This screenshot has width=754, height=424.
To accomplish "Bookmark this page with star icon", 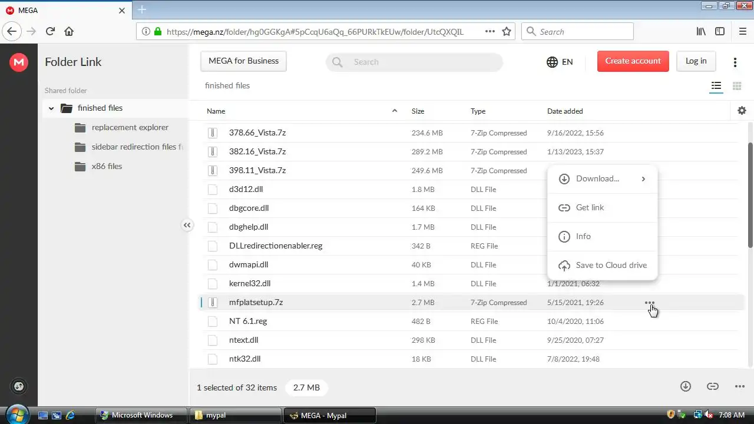I will click(x=507, y=32).
